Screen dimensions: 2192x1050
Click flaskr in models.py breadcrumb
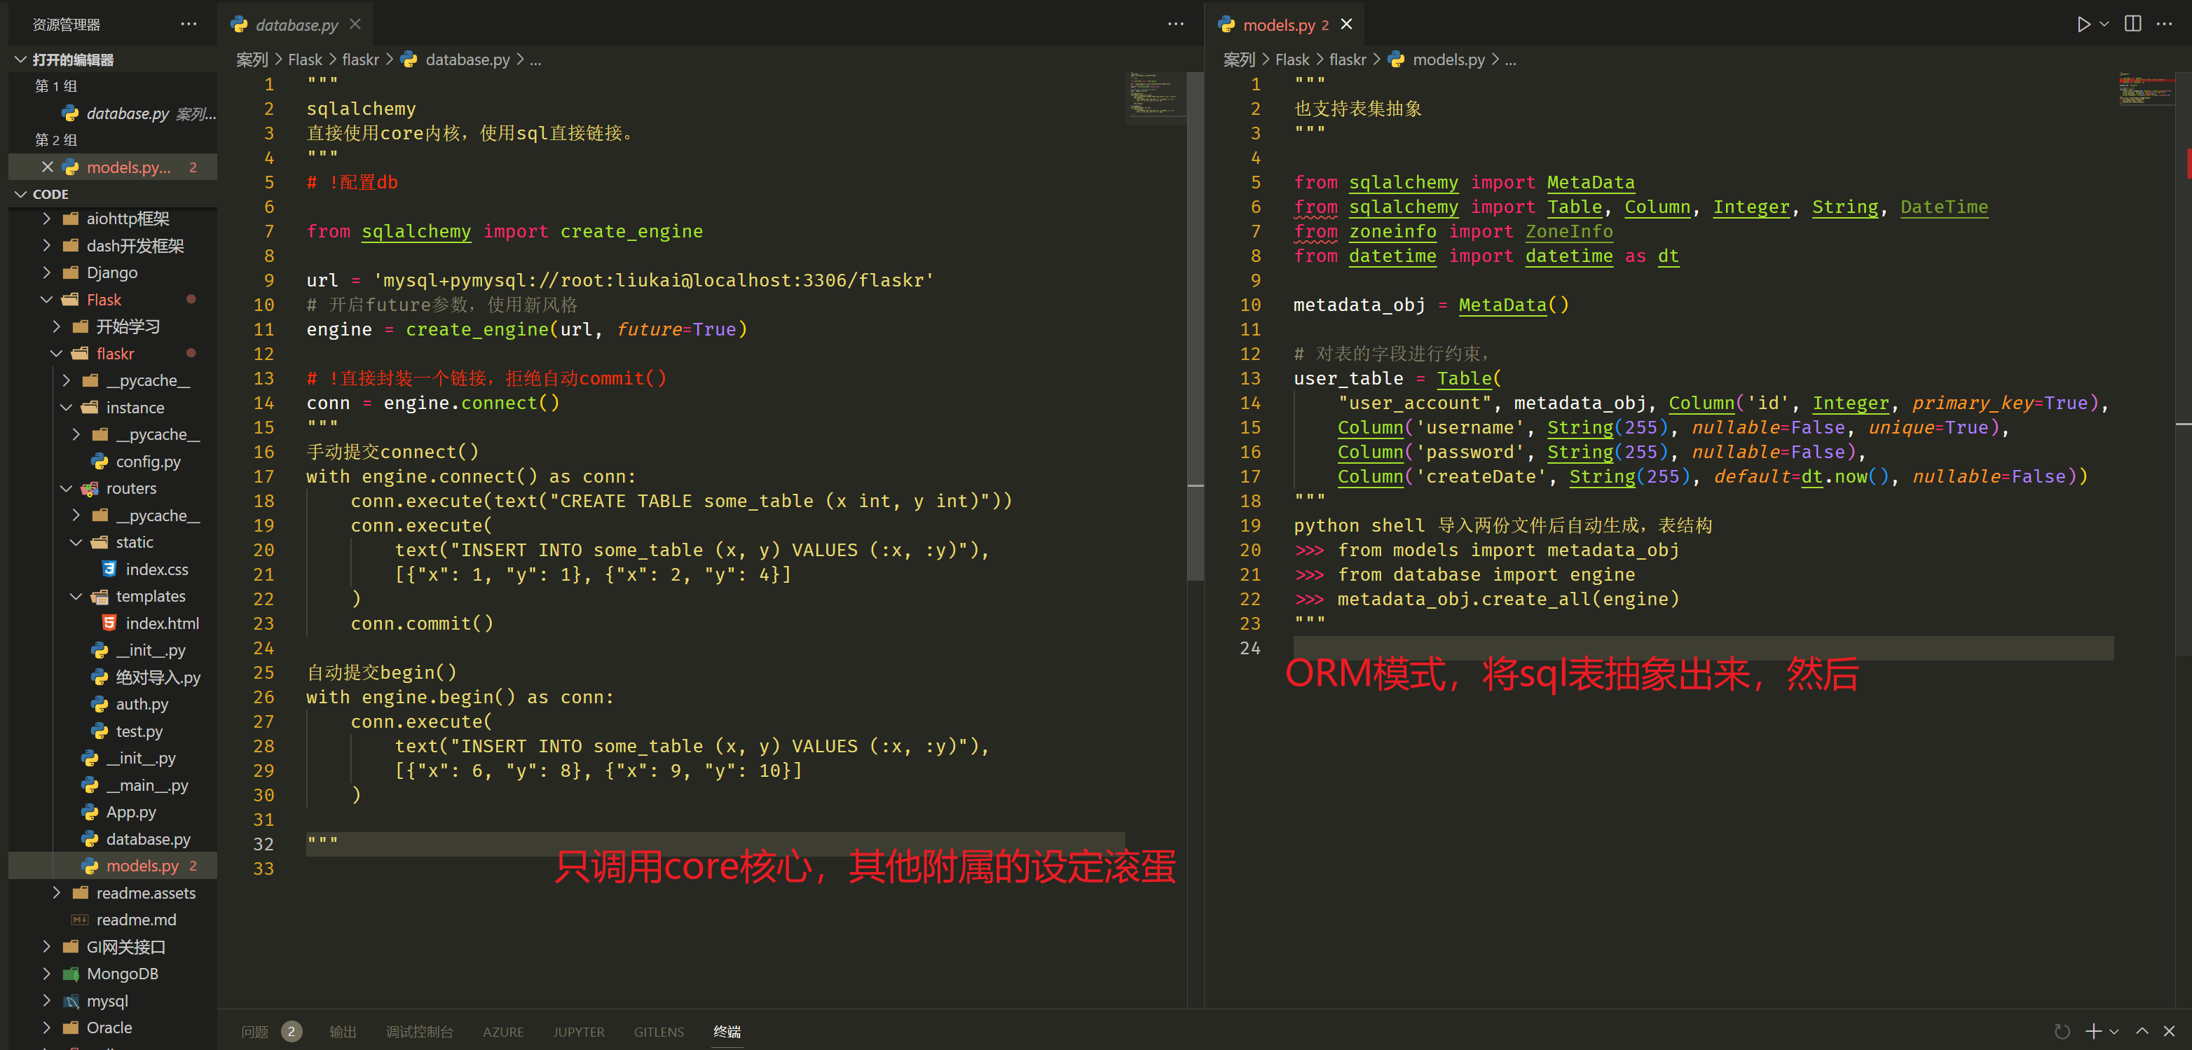[x=1347, y=60]
